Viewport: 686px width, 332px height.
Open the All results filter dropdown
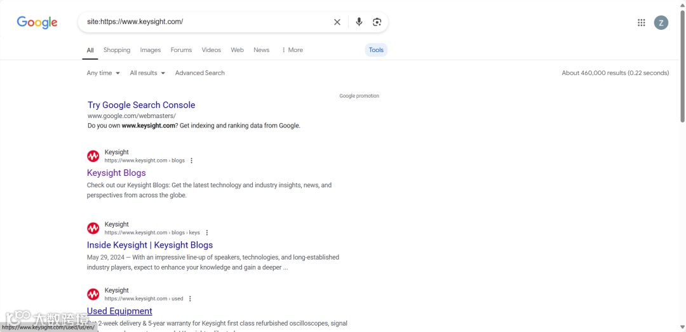tap(147, 73)
